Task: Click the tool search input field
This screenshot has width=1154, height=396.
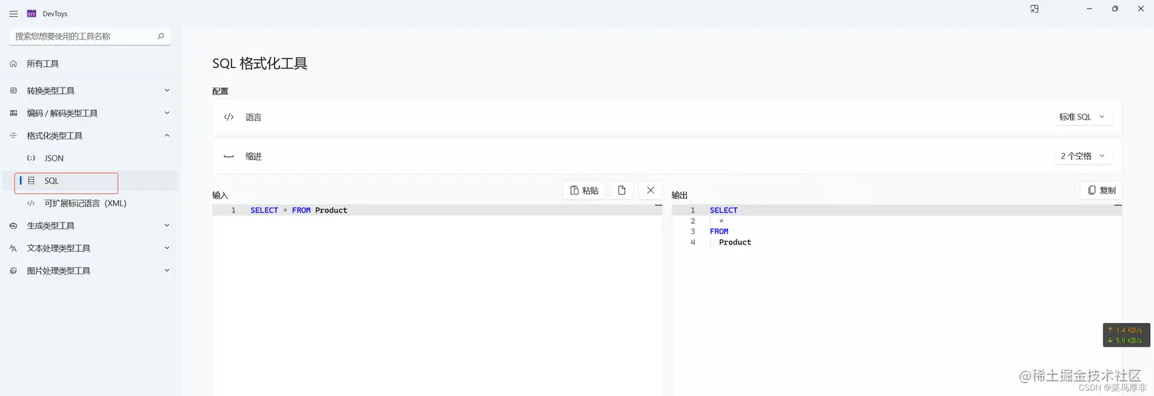Action: pyautogui.click(x=90, y=36)
